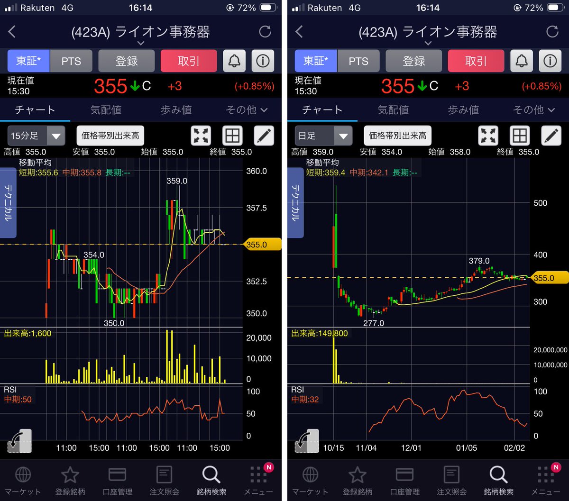The width and height of the screenshot is (569, 501).
Task: Tap 355.0 price marker on left chart
Action: point(262,245)
